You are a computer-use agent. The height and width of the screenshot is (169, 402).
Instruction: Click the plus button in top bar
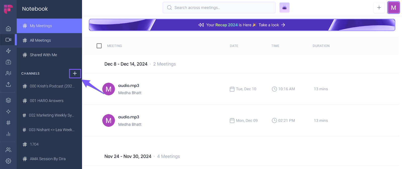coord(379,8)
